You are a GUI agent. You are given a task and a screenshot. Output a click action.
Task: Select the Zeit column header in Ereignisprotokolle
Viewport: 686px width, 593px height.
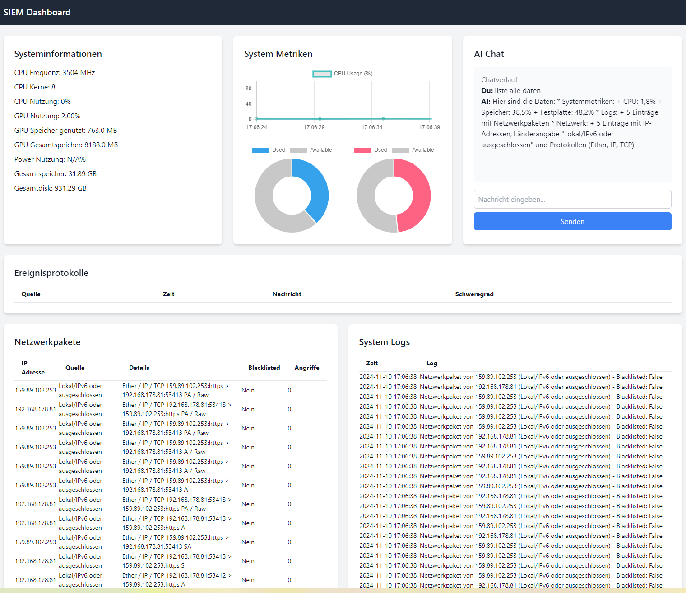[x=168, y=294]
